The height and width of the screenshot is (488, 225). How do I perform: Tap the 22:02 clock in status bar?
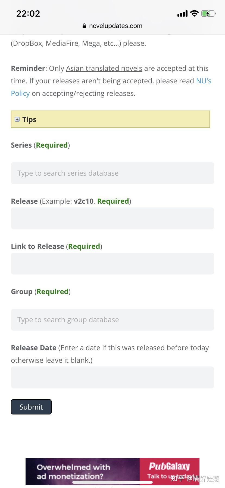(28, 14)
